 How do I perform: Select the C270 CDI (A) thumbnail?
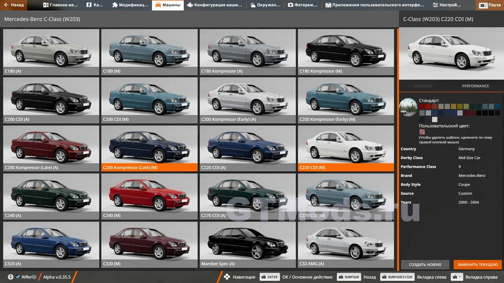[248, 196]
